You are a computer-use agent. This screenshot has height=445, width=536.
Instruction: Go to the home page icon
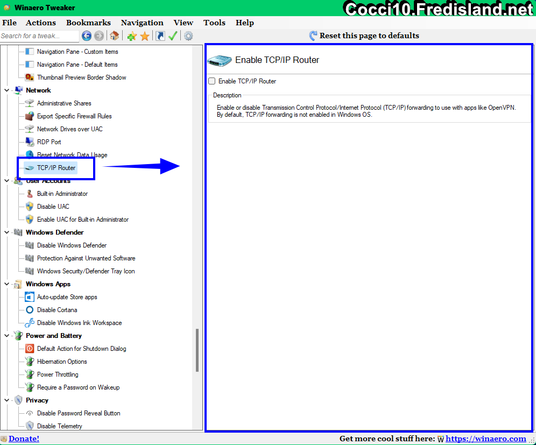115,36
